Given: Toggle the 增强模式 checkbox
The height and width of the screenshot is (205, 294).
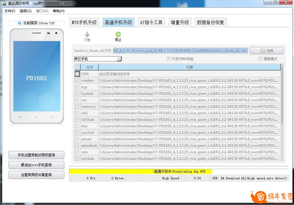Looking at the screenshot, I should 260,59.
